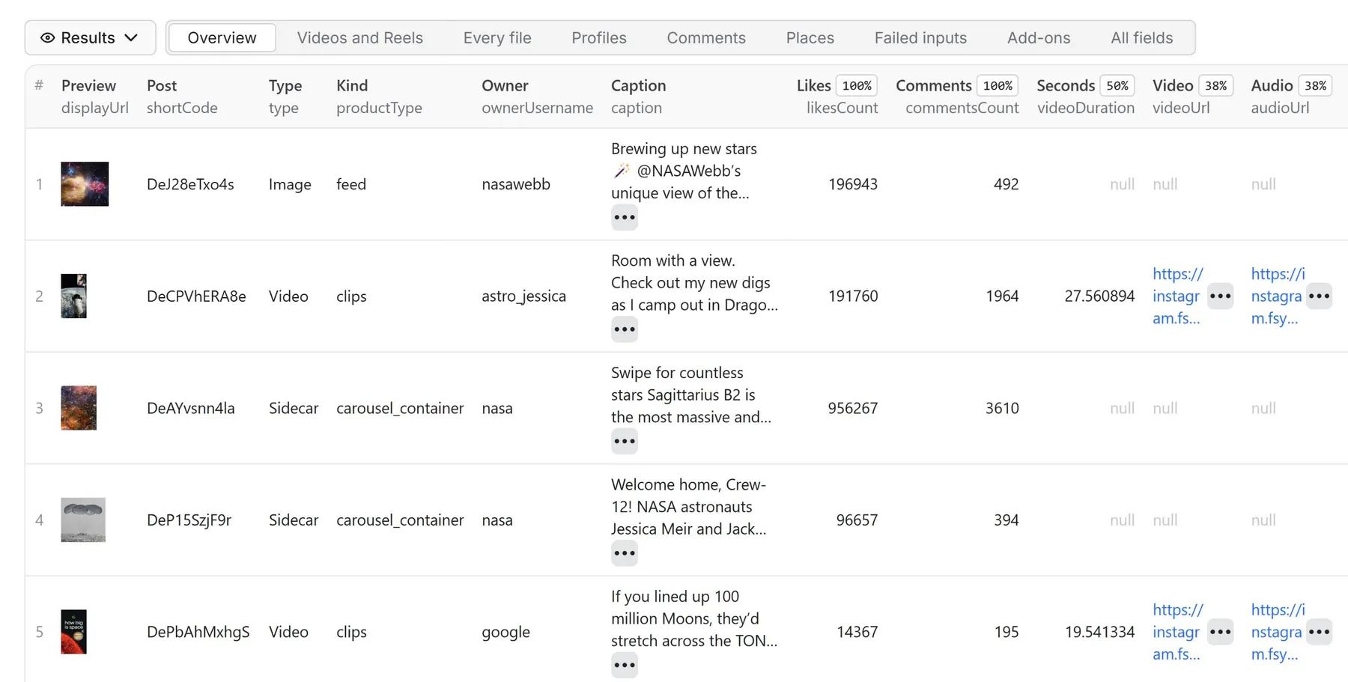The image size is (1348, 682).
Task: Expand videoUrl ellipsis for google row
Action: [1221, 632]
